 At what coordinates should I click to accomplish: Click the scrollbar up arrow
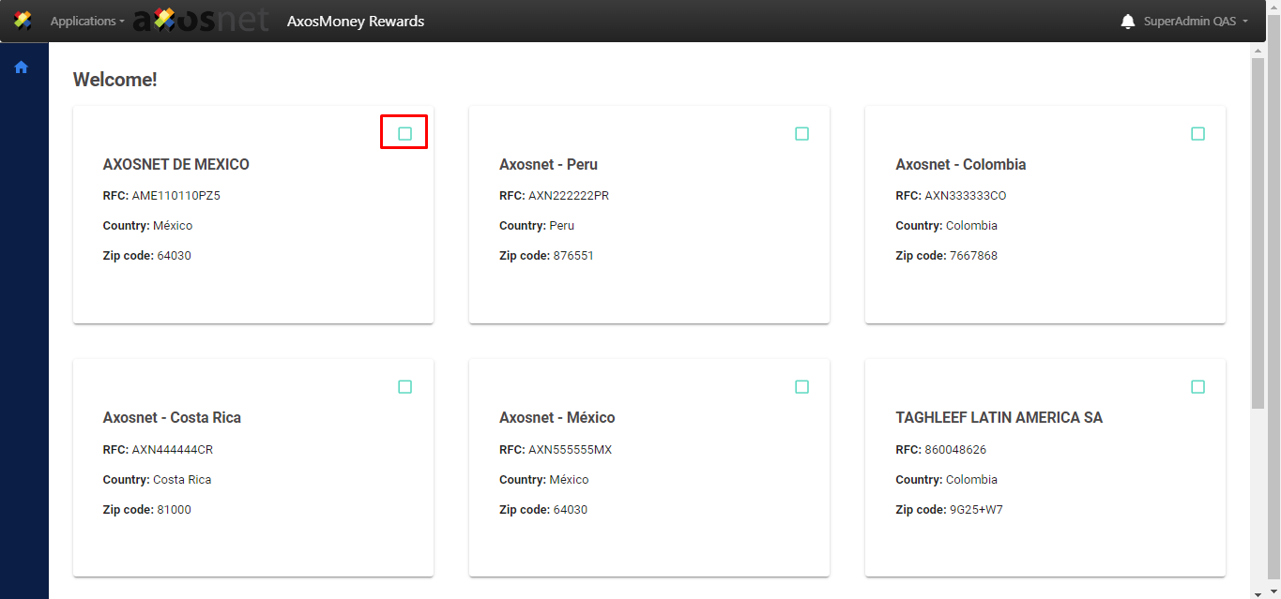point(1258,50)
